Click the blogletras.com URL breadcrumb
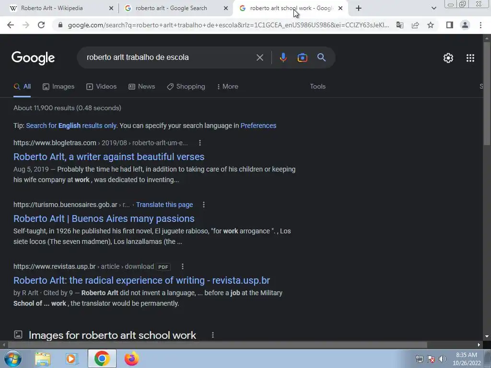This screenshot has height=368, width=491. [x=101, y=143]
